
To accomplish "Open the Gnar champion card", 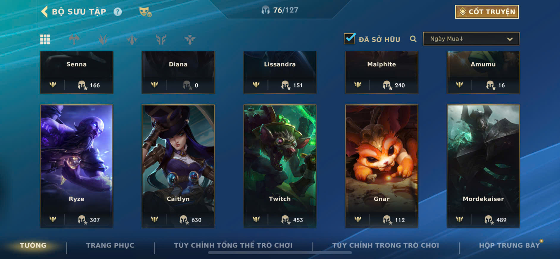I will [382, 166].
